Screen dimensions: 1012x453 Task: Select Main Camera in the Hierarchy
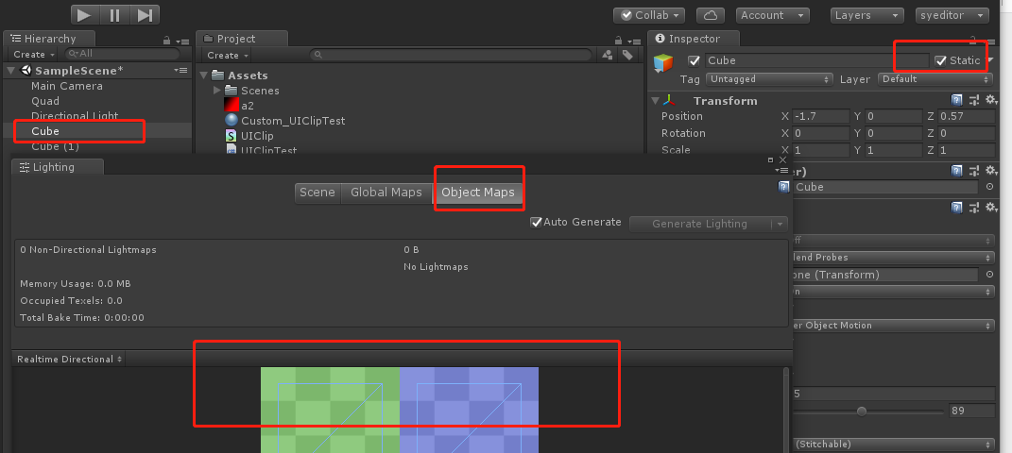pos(67,86)
